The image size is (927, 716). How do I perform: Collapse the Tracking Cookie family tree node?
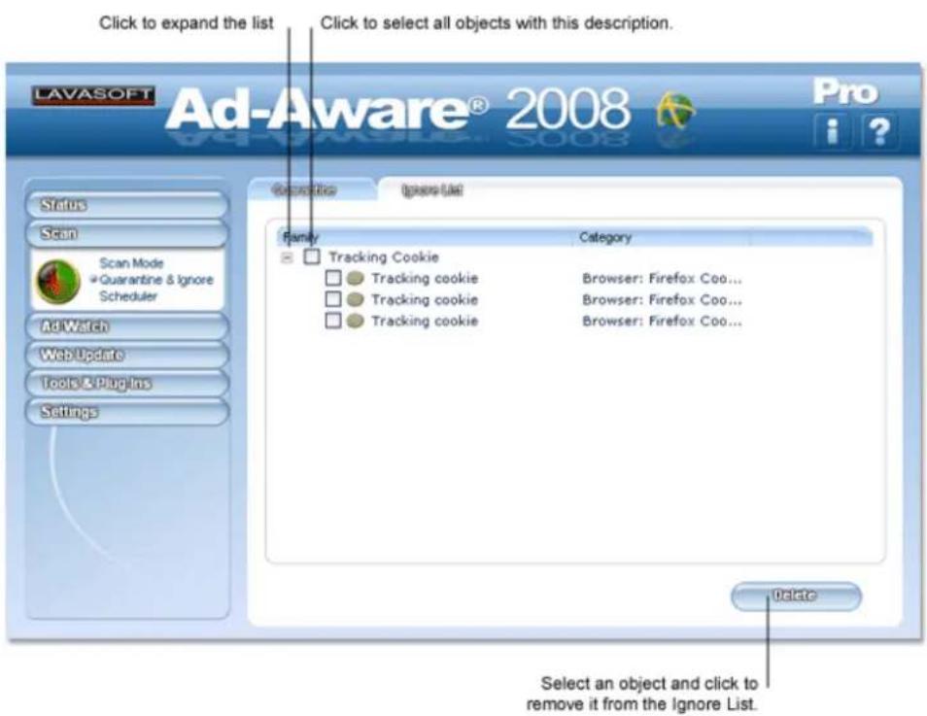(x=287, y=257)
